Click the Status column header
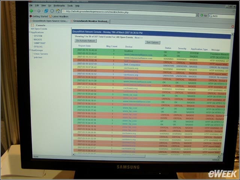240x180 pixels. tap(168, 48)
